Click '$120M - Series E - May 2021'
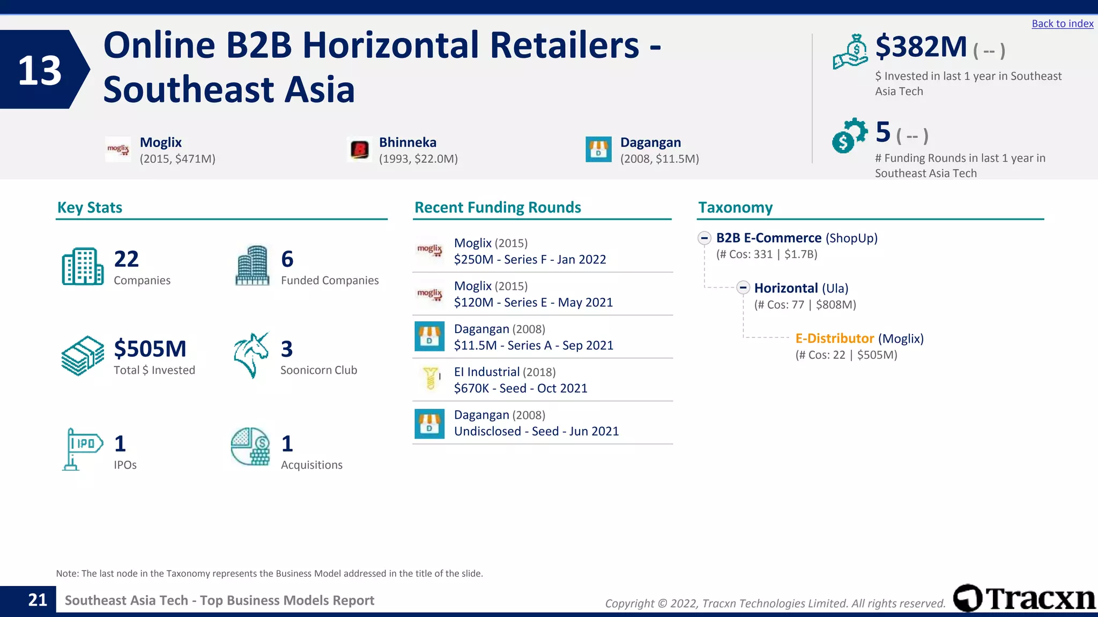This screenshot has height=617, width=1098. (533, 302)
